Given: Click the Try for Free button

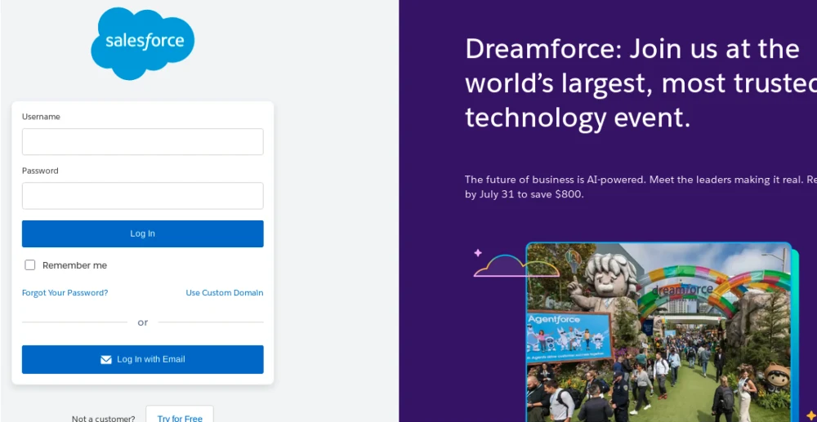Looking at the screenshot, I should (180, 415).
